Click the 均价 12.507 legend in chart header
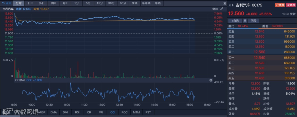The height and width of the screenshot is (117, 297). pyautogui.click(x=41, y=9)
